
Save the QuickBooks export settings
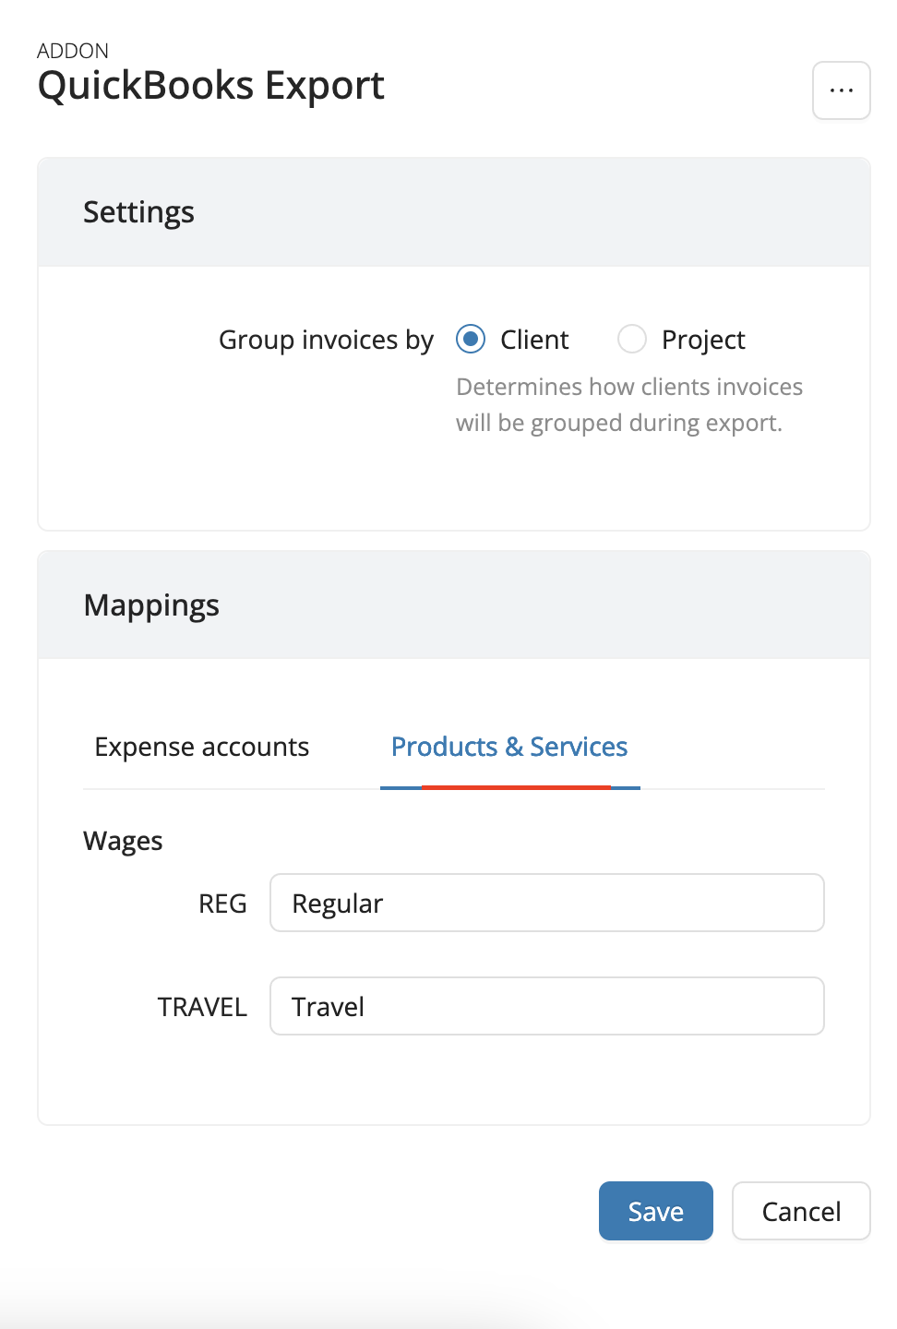pos(655,1211)
